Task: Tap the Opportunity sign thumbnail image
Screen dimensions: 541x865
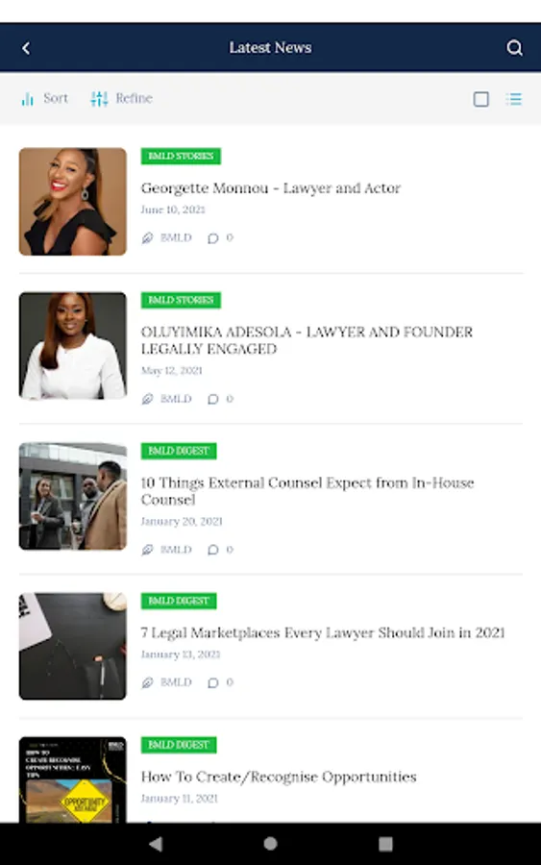Action: 73,779
